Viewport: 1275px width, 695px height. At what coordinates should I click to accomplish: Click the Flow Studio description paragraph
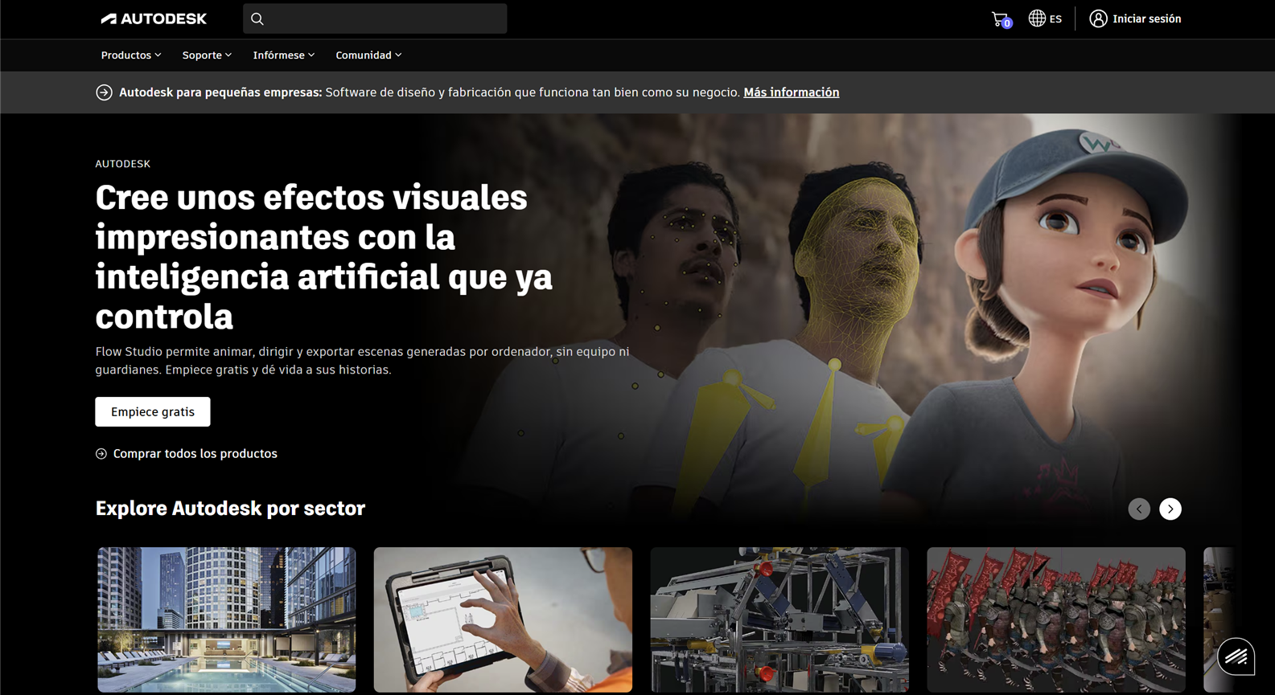point(362,361)
